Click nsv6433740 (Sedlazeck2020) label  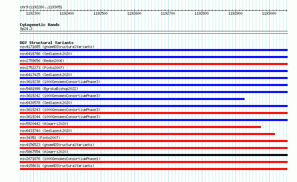click(x=46, y=131)
